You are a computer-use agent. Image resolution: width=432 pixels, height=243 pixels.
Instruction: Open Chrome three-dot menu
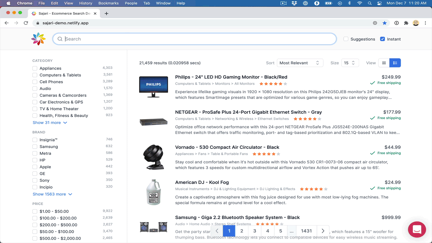coord(425,23)
